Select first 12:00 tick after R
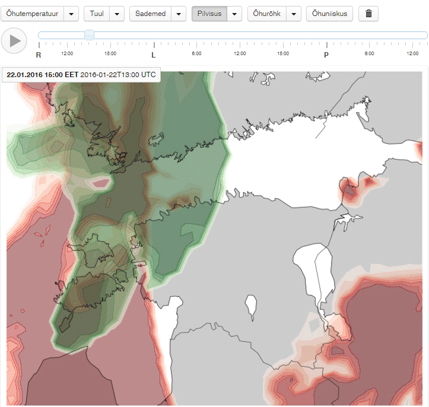Viewport: 429px width, 407px height. point(67,53)
